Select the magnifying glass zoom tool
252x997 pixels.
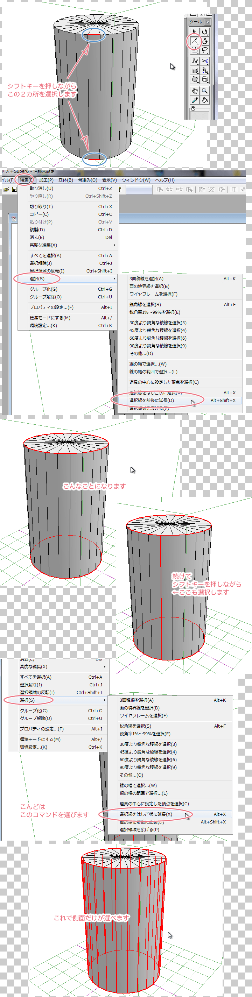click(x=205, y=91)
